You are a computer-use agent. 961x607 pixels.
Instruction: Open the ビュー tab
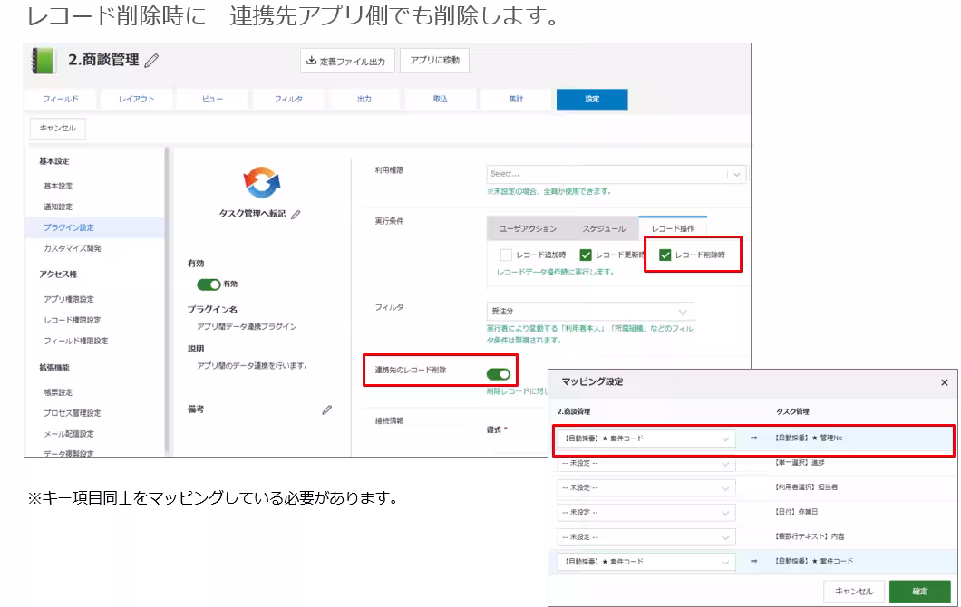tap(213, 99)
